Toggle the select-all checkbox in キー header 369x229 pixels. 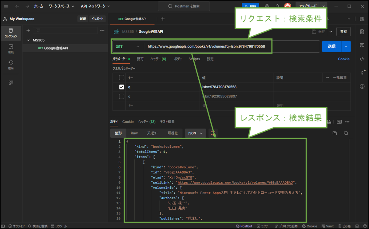click(122, 77)
